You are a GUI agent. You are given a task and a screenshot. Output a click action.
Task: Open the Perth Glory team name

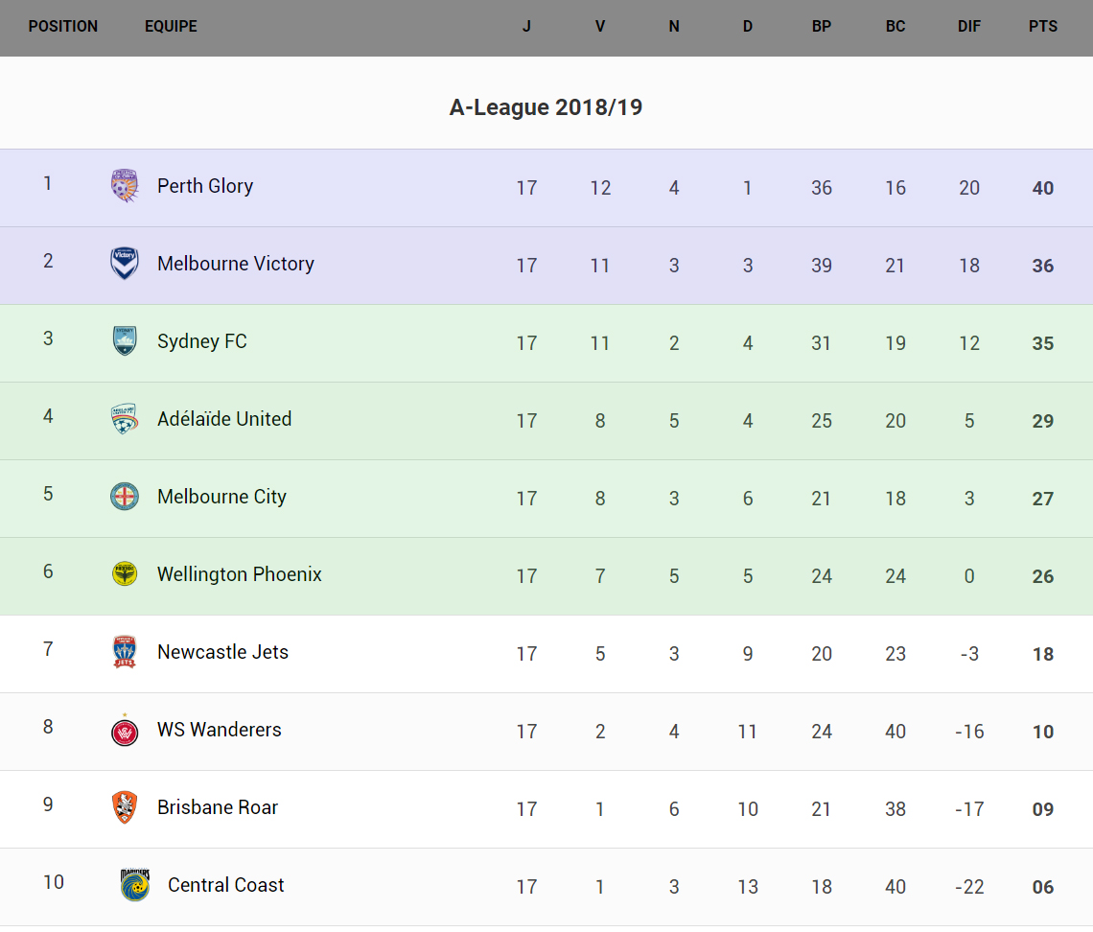pos(205,186)
